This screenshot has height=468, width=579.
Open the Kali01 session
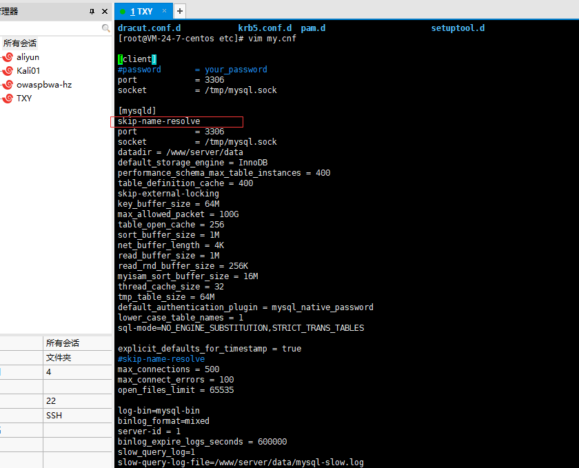pyautogui.click(x=28, y=71)
